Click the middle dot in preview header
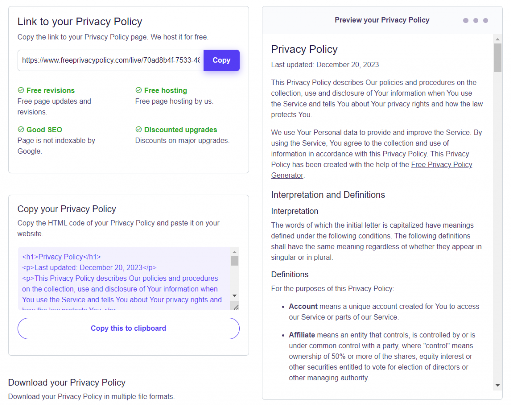The image size is (511, 405). click(x=475, y=20)
